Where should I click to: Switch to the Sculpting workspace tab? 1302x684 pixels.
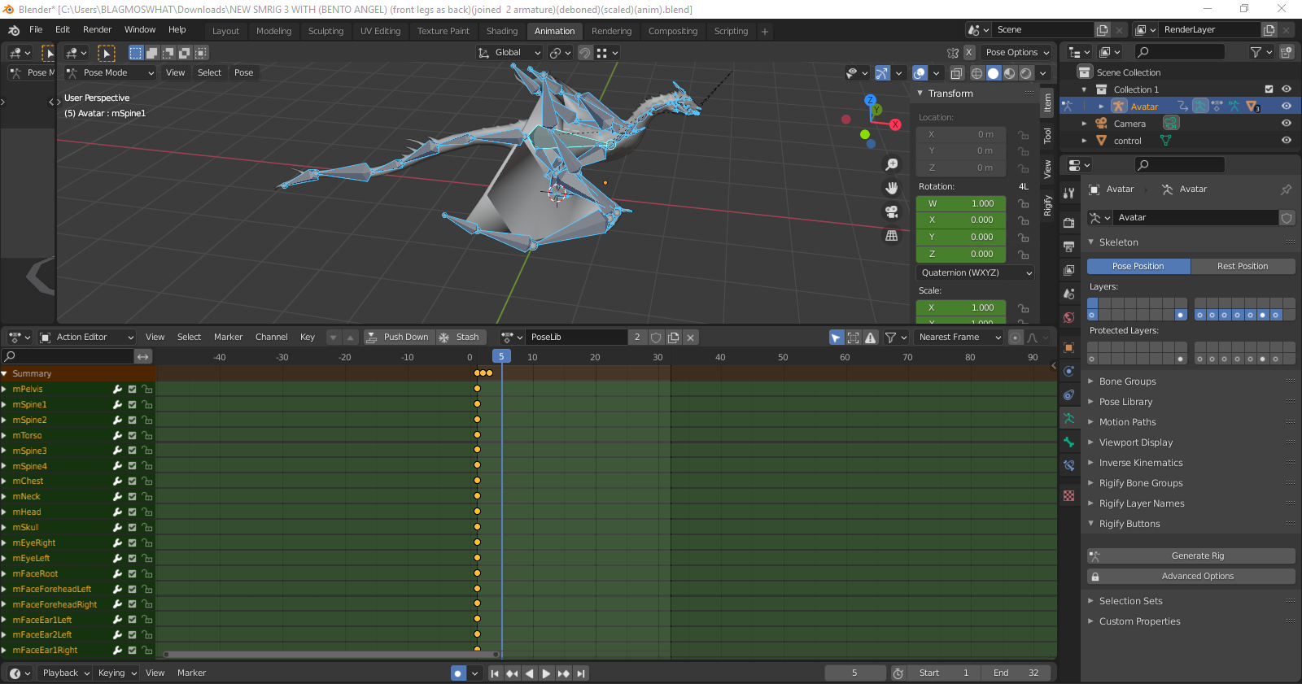(325, 32)
